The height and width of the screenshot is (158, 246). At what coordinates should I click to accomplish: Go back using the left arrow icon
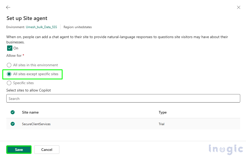[x=8, y=7]
